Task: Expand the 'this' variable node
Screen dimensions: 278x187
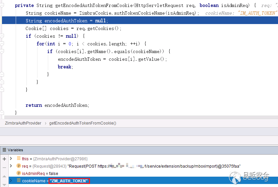Action: click(x=11, y=158)
